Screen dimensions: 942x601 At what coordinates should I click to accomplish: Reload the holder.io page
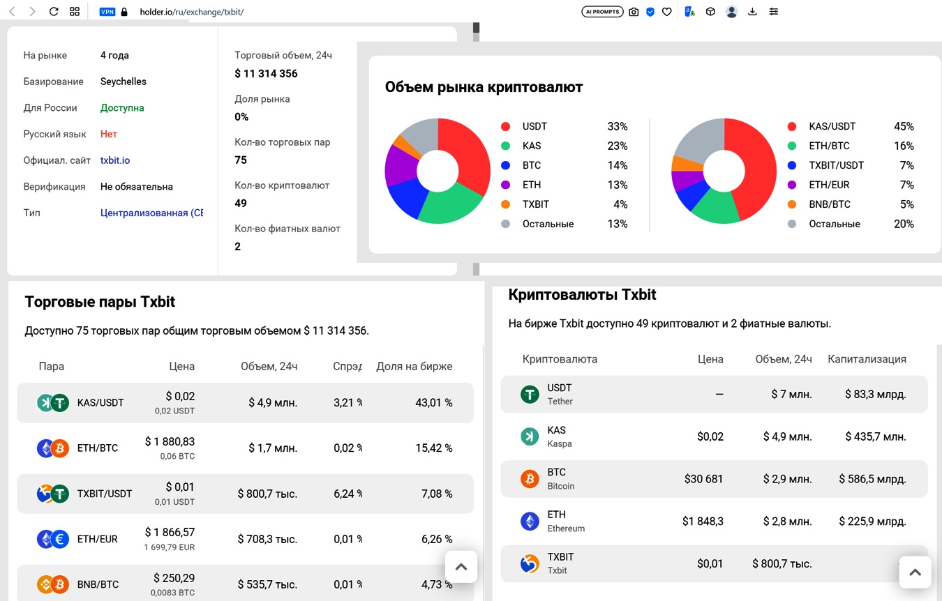click(x=54, y=12)
